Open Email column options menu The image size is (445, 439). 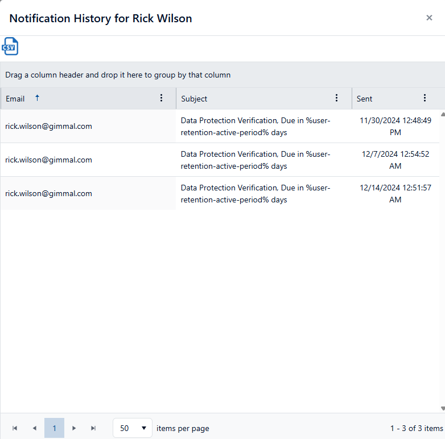pyautogui.click(x=161, y=98)
